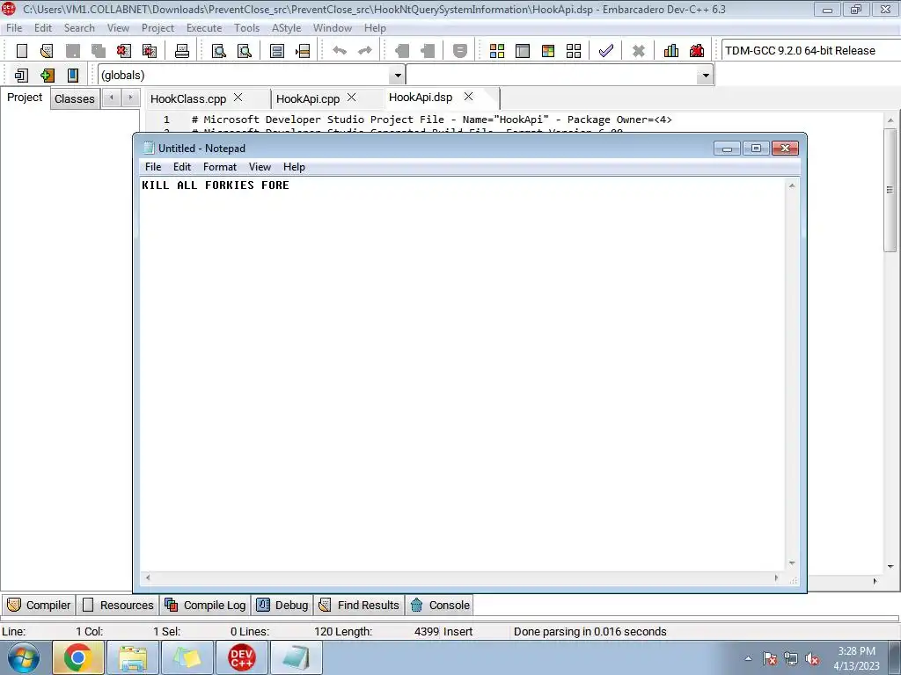The height and width of the screenshot is (675, 901).
Task: Click the Close file icon with red X
Action: coord(123,51)
